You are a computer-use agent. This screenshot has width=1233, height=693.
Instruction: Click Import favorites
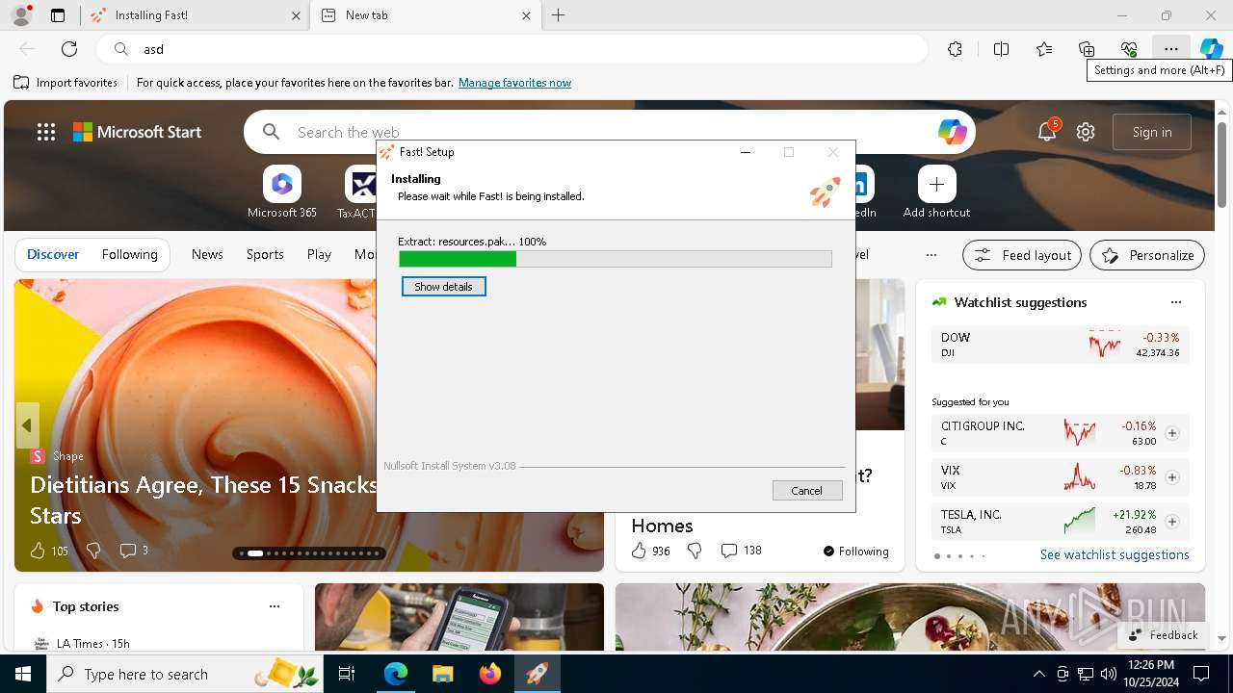[66, 83]
